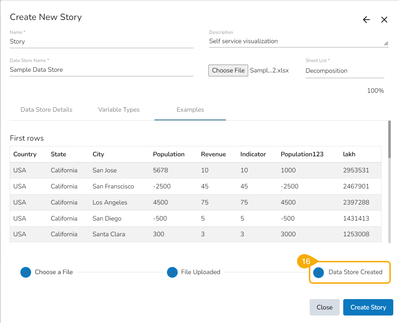
Task: Click the Close button
Action: coord(324,307)
